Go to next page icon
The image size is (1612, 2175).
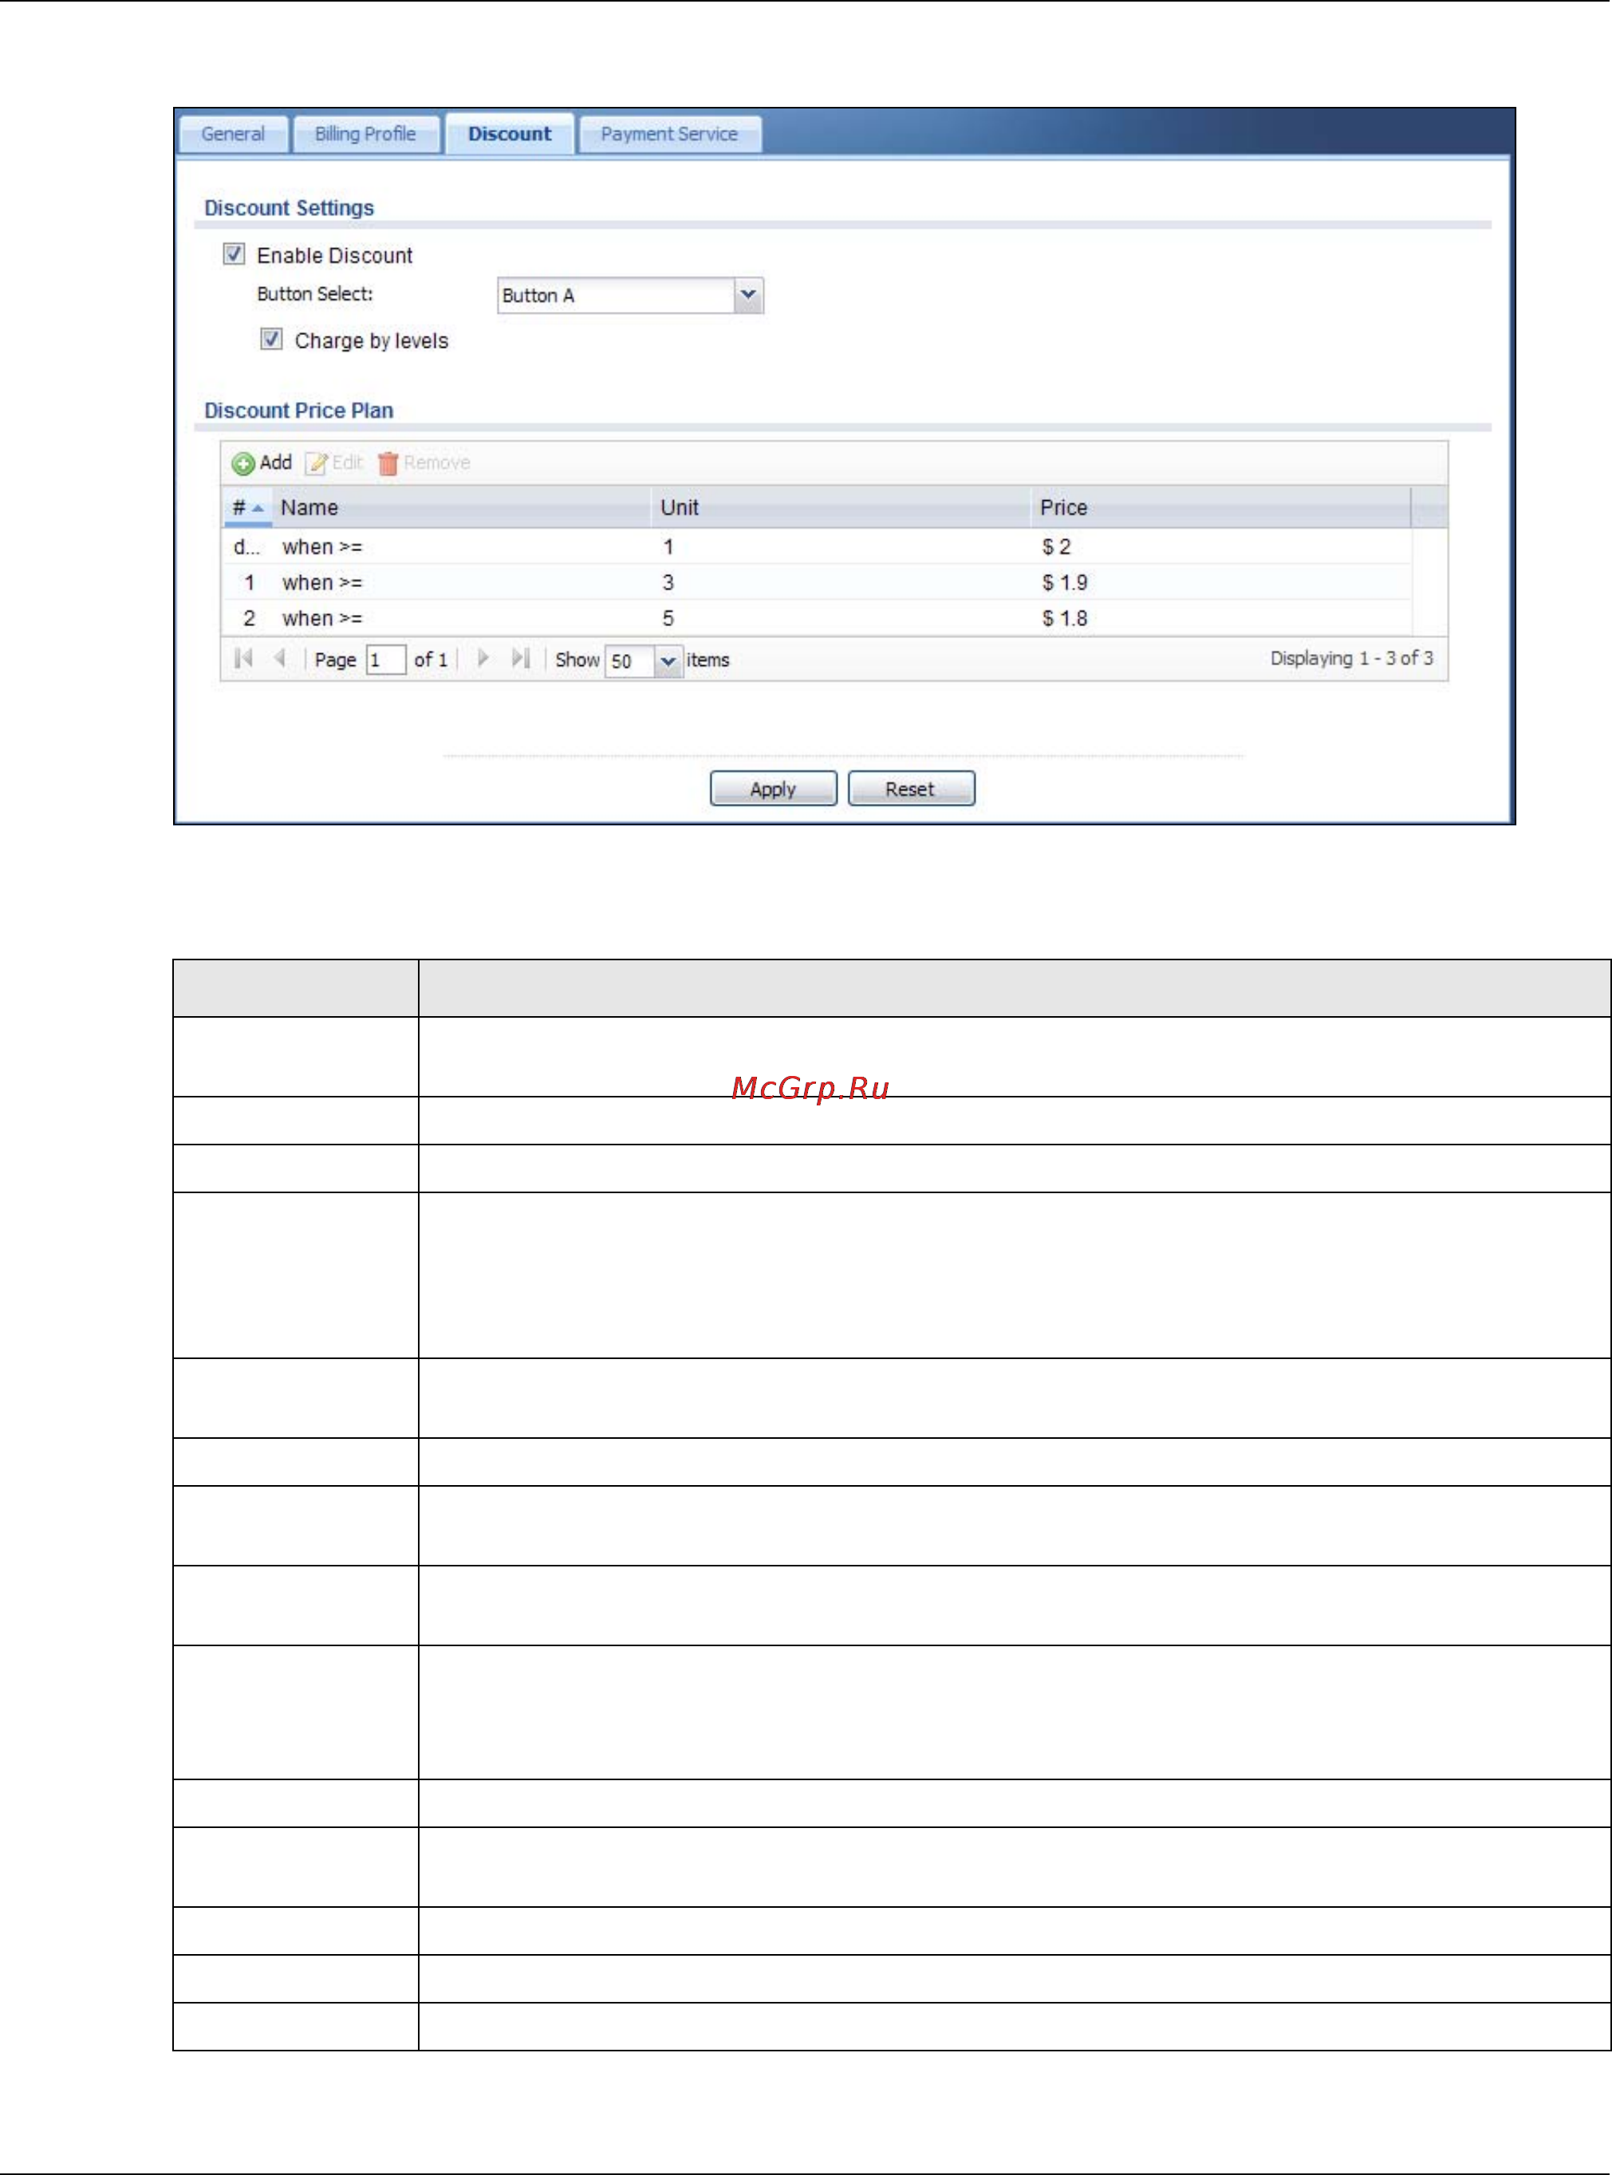coord(483,659)
